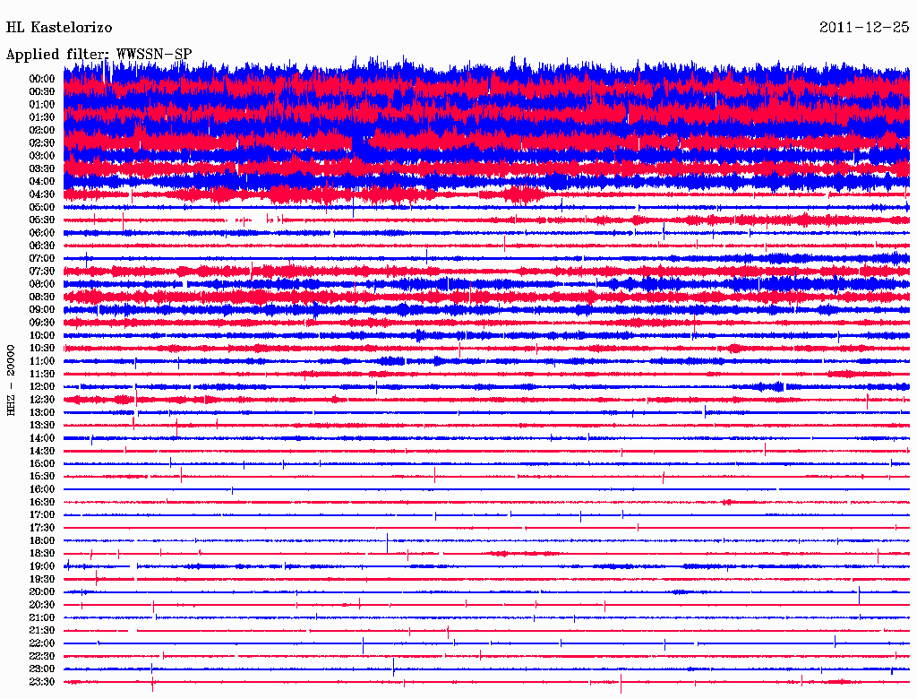Select the 02:30 time label
This screenshot has width=917, height=699.
coord(42,142)
